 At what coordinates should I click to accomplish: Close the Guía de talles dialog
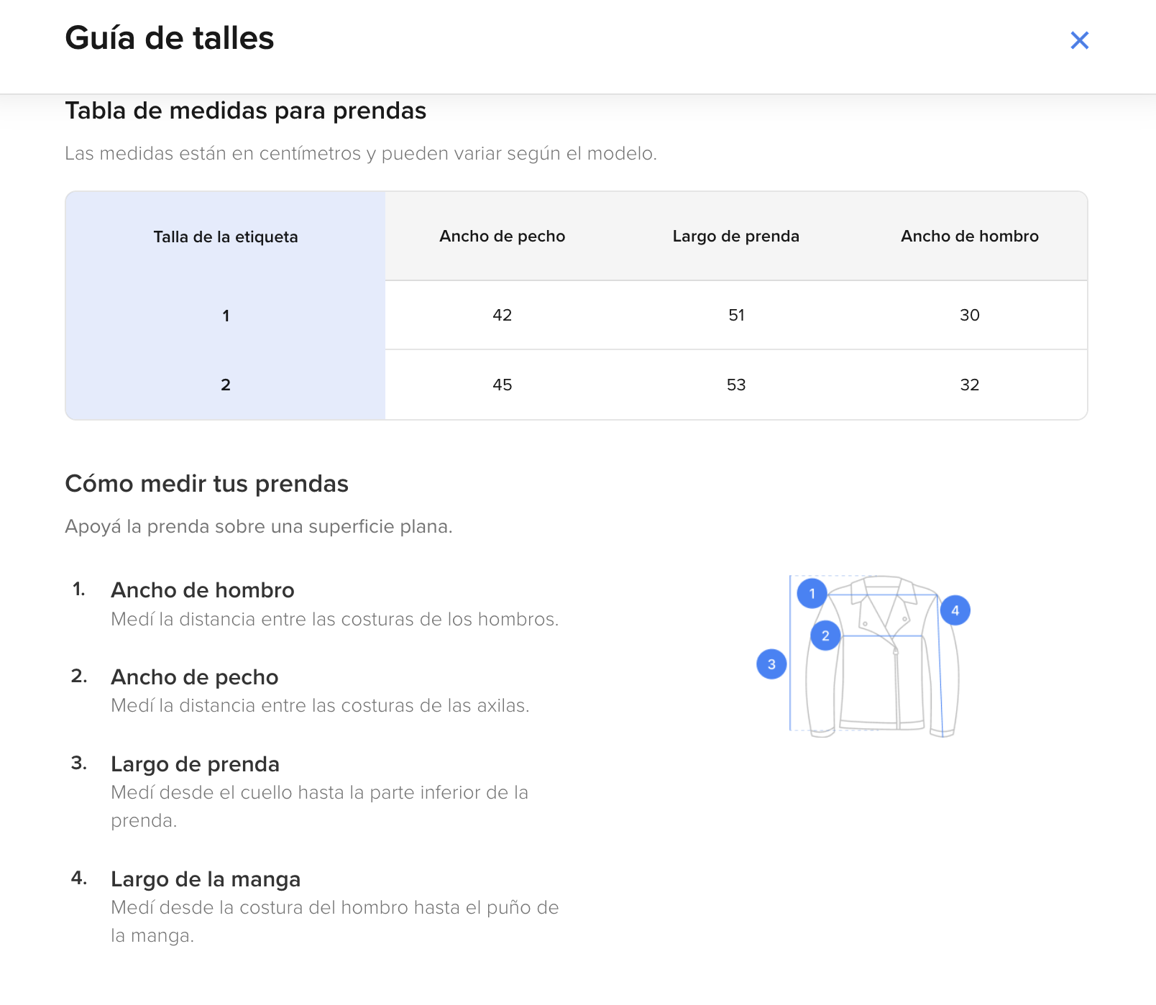tap(1079, 40)
